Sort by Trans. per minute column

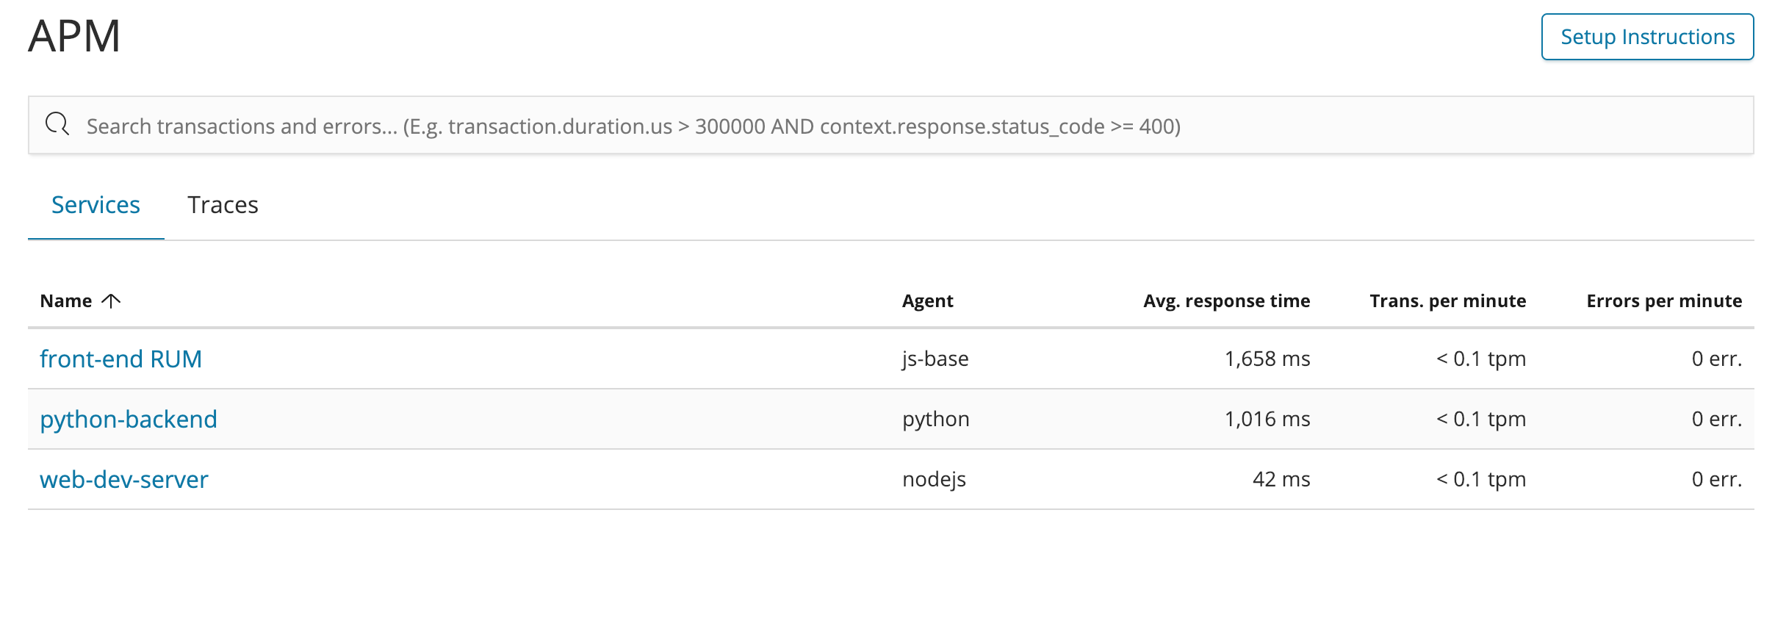coord(1447,301)
